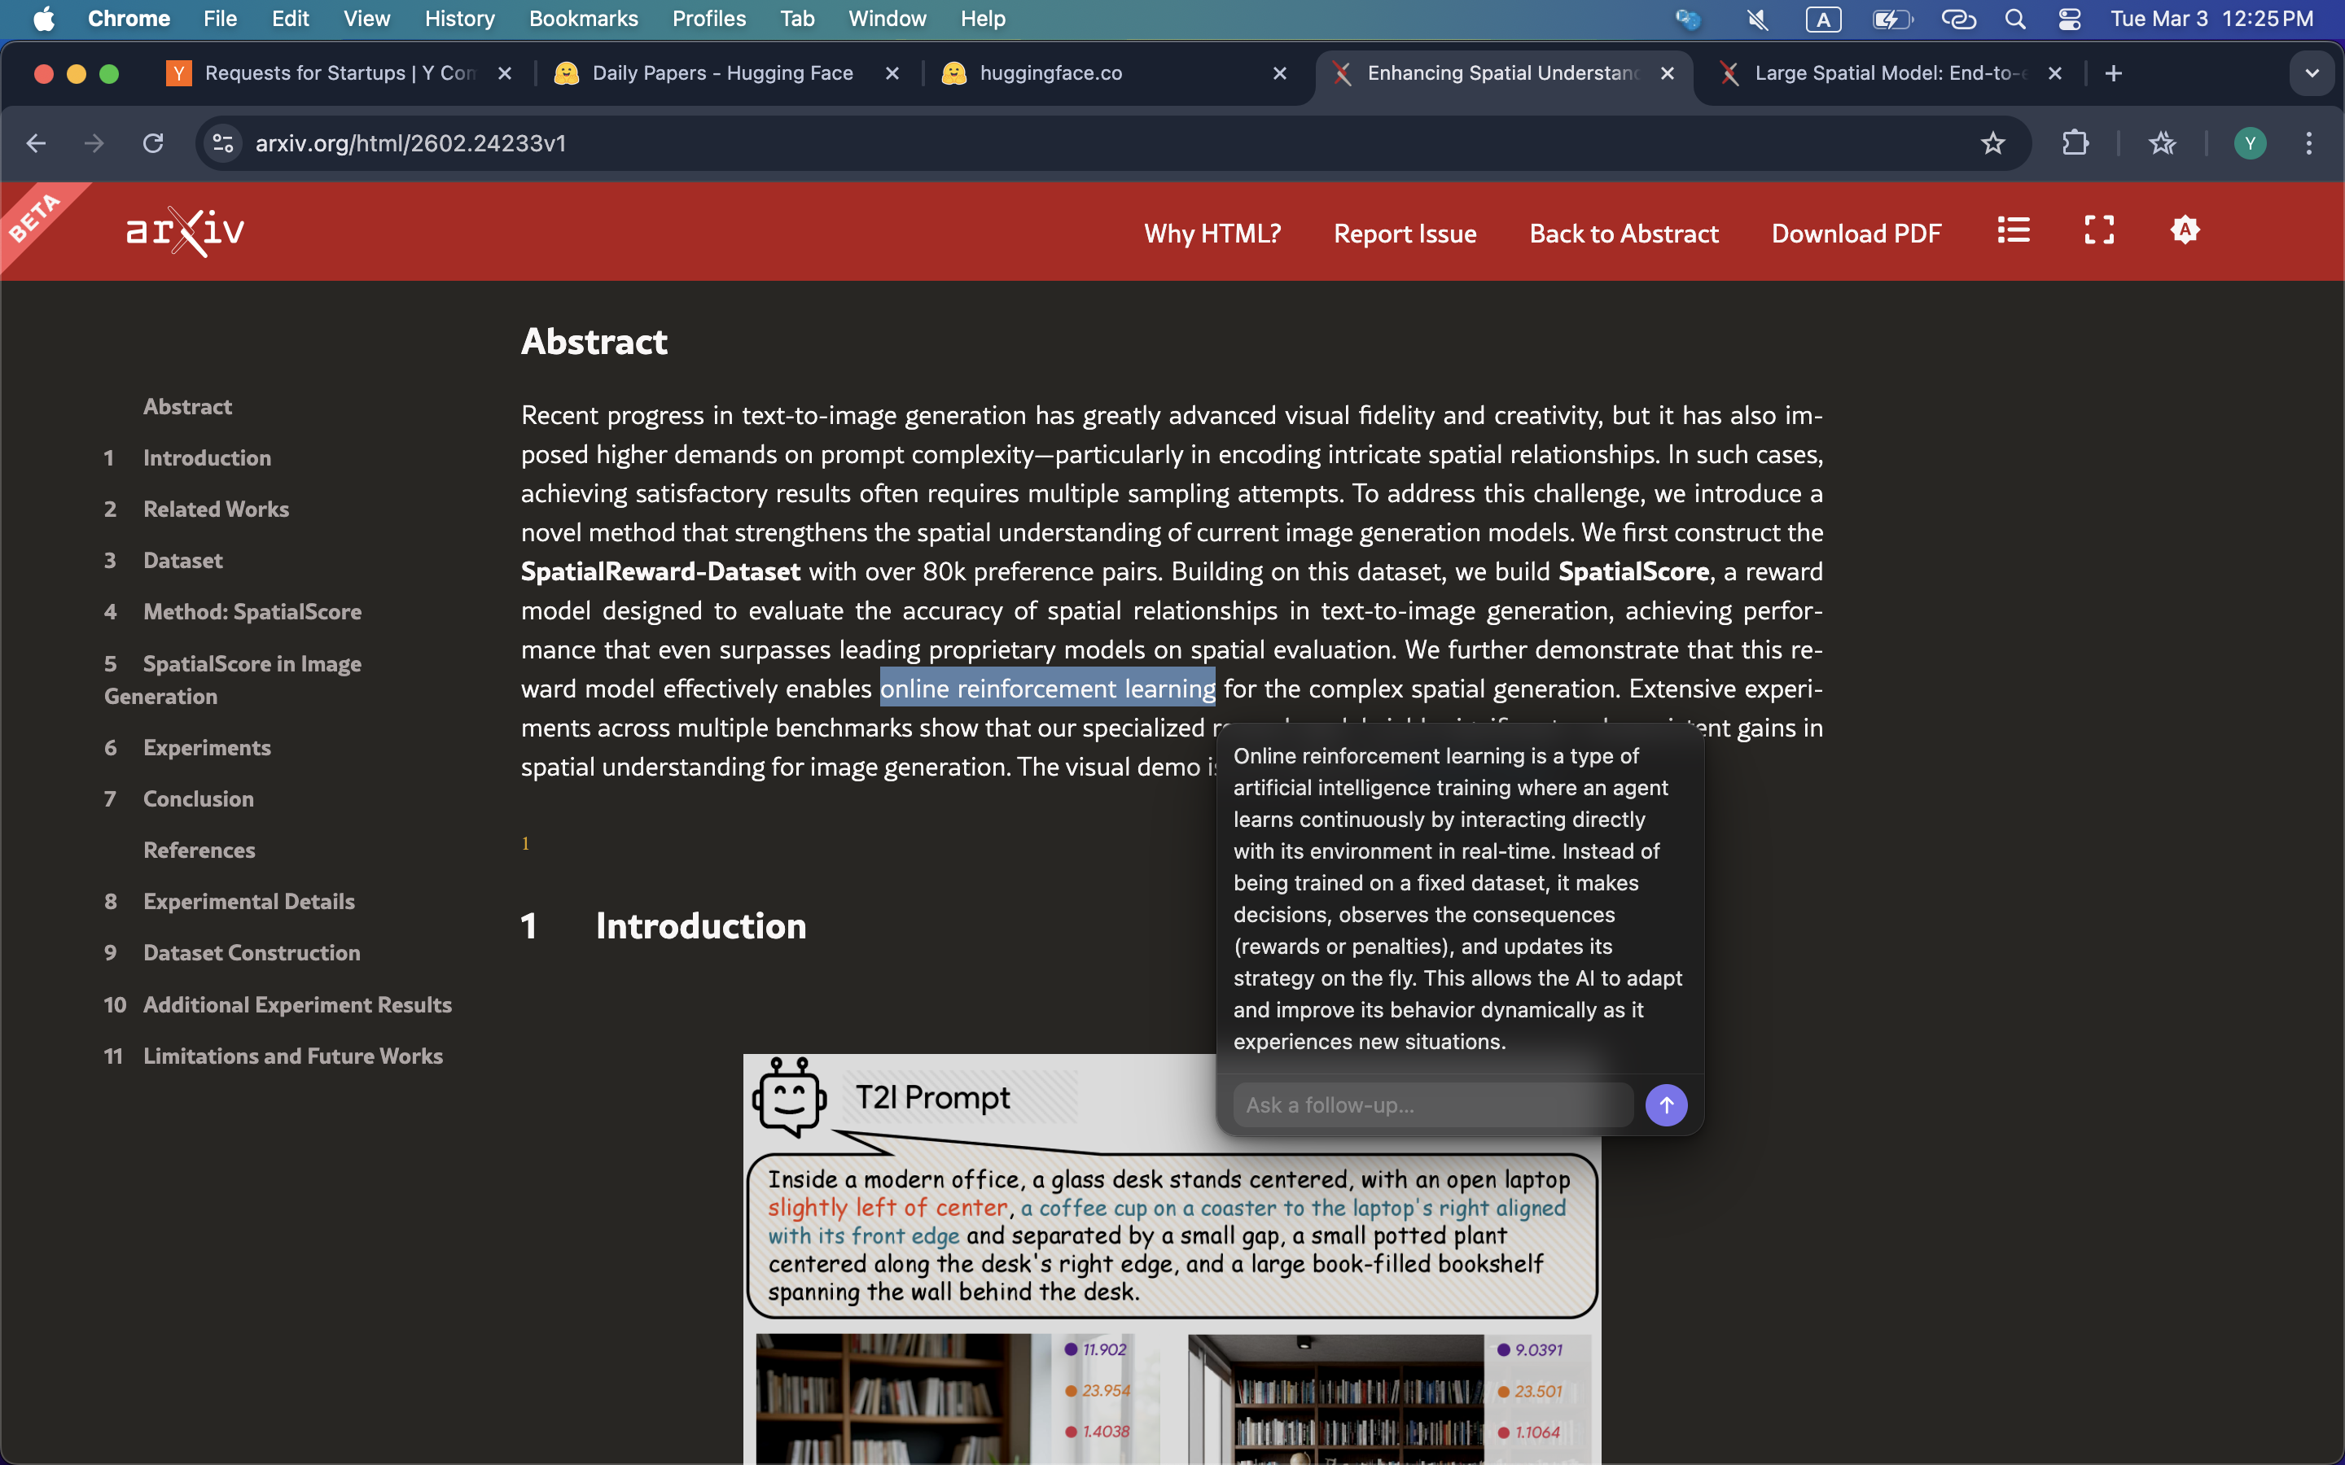The height and width of the screenshot is (1465, 2345).
Task: Enter fullscreen reading mode via expand icon
Action: pos(2098,230)
